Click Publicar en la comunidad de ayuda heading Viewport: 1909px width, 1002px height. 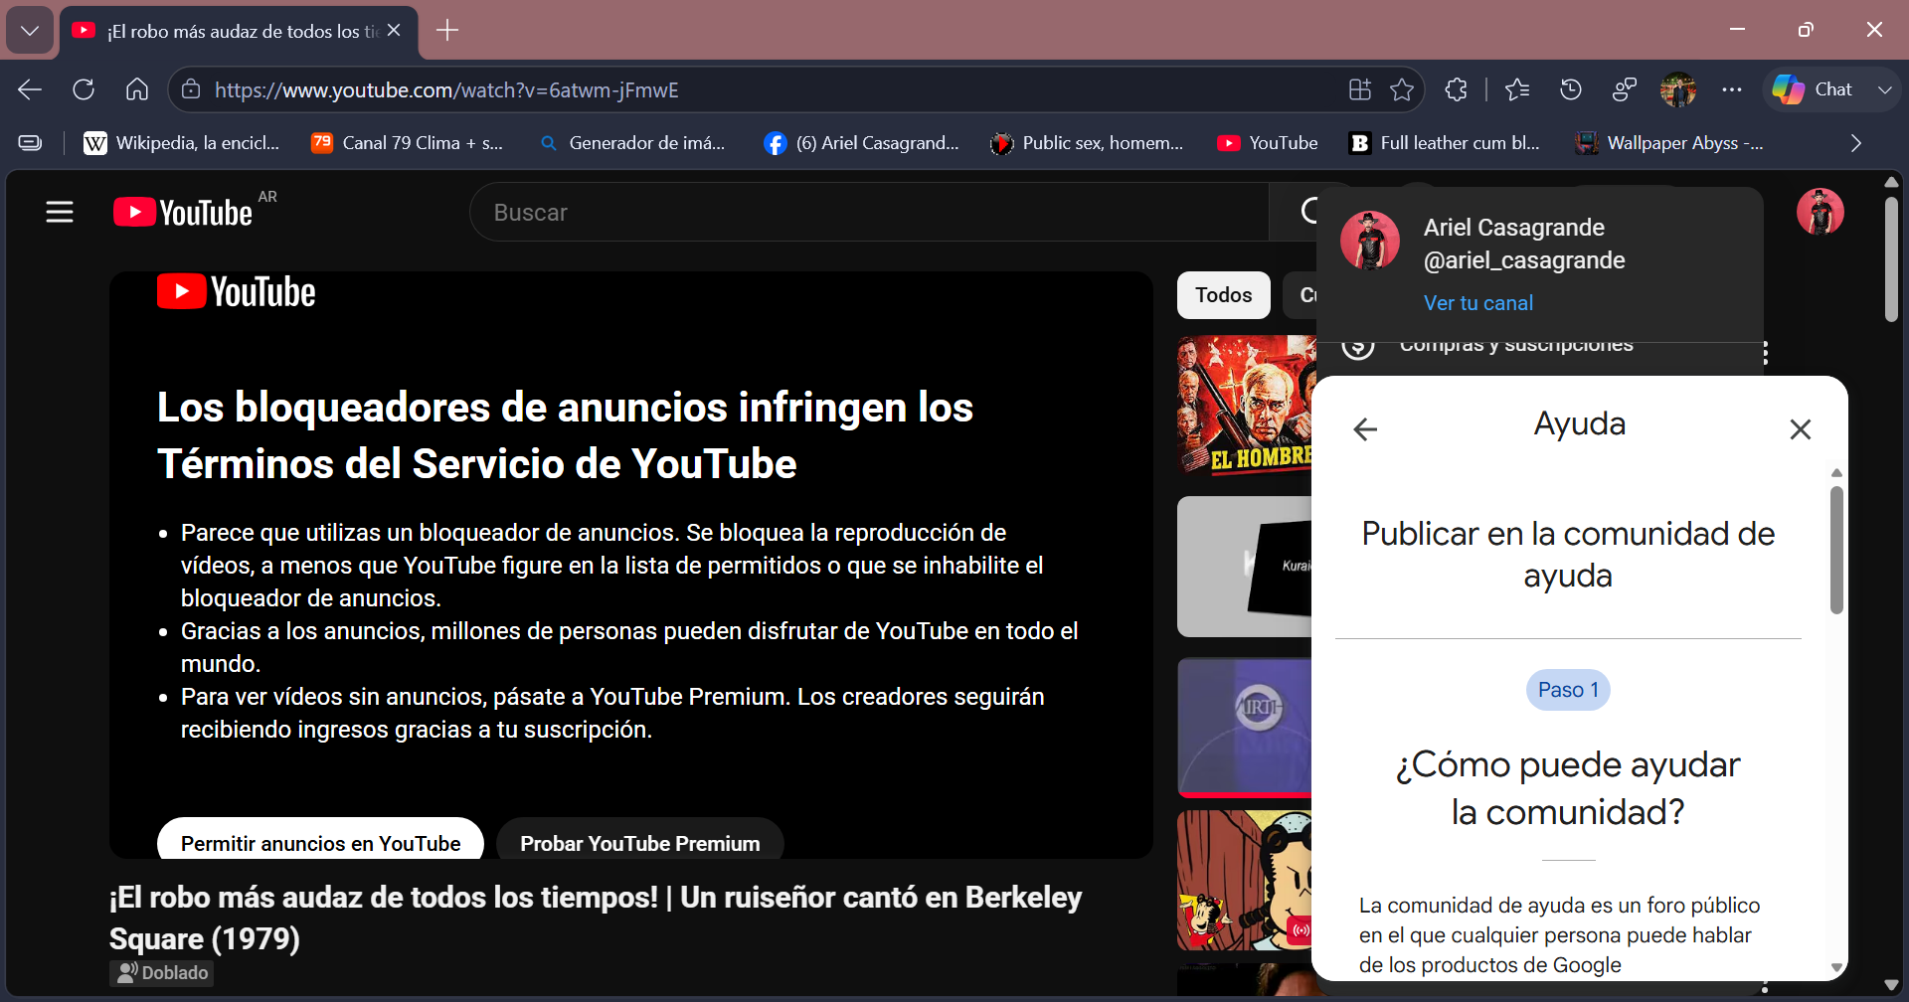(1568, 555)
